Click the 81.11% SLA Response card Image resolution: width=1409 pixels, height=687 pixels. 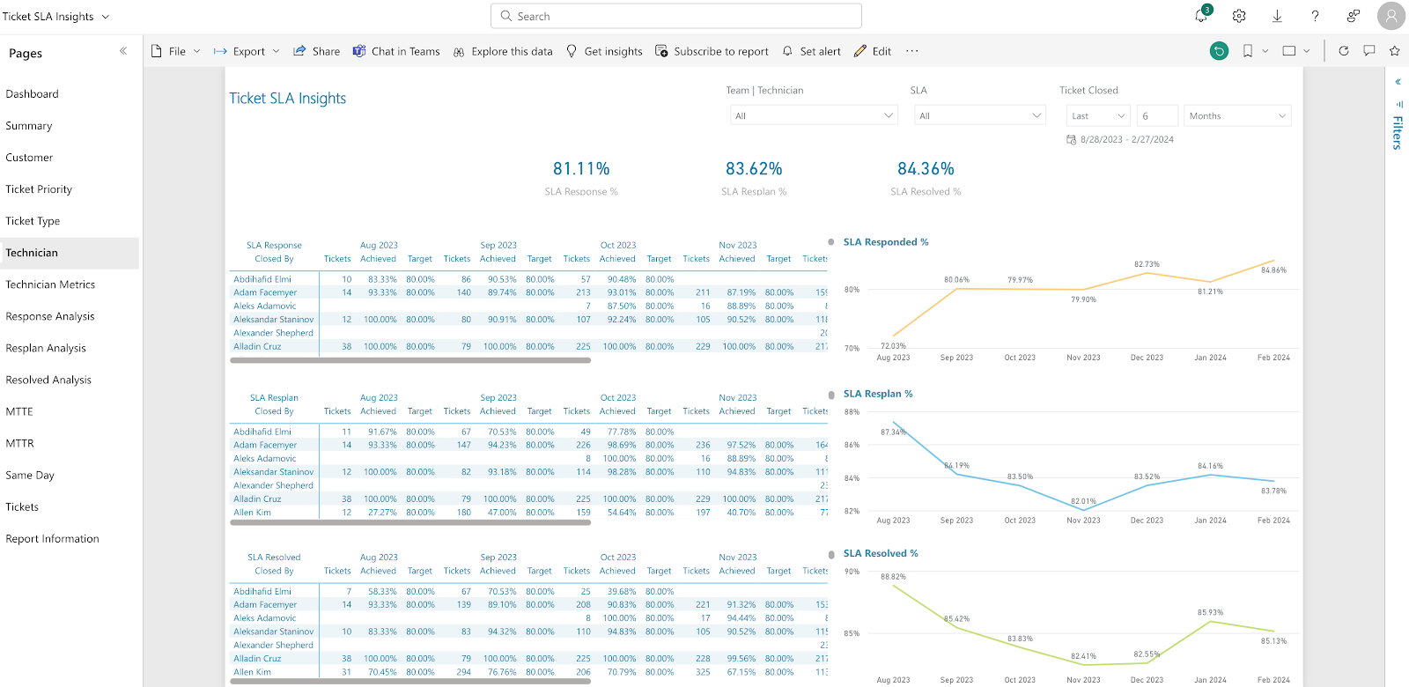coord(581,177)
